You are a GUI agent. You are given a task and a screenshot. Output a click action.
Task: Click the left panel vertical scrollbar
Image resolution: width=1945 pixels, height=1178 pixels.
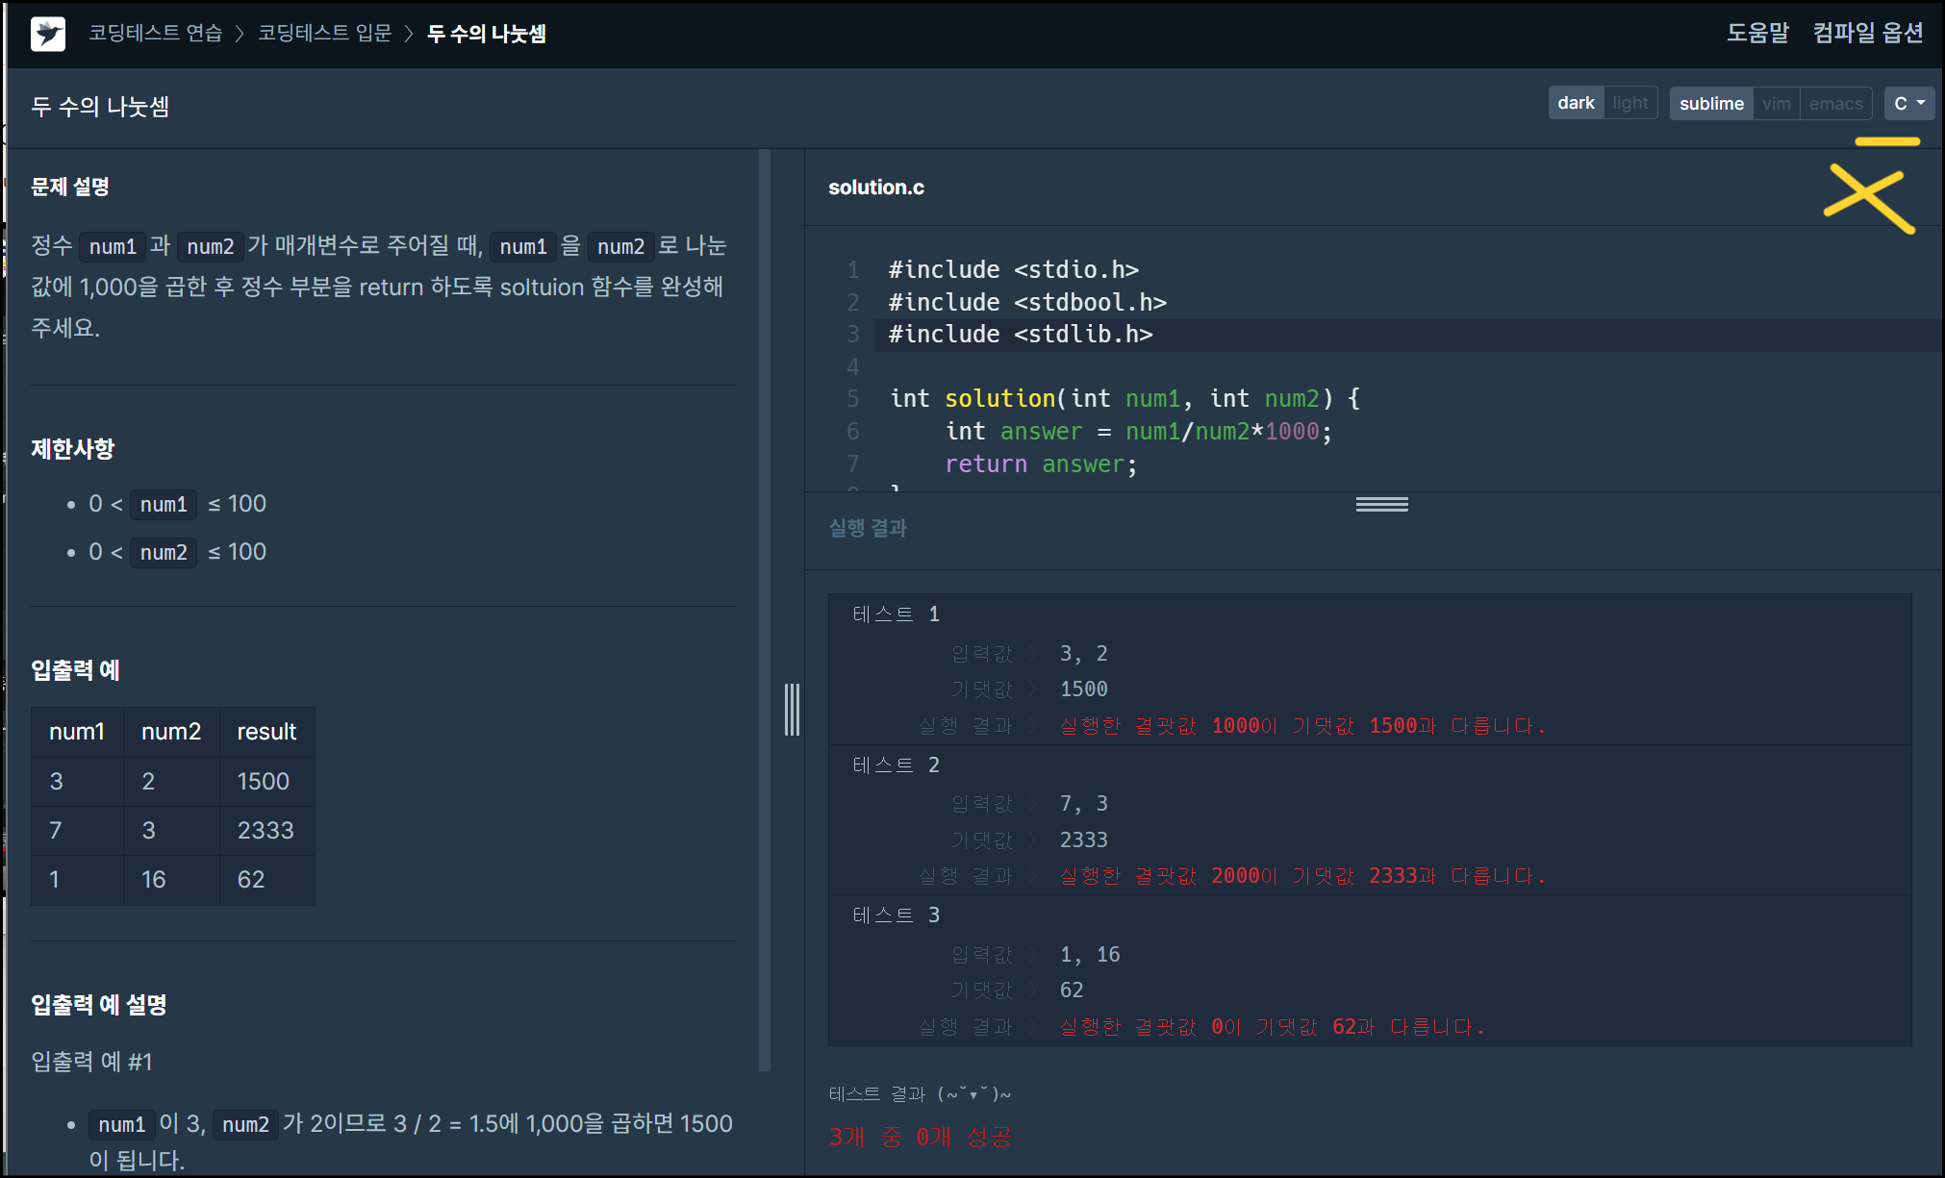[x=765, y=606]
